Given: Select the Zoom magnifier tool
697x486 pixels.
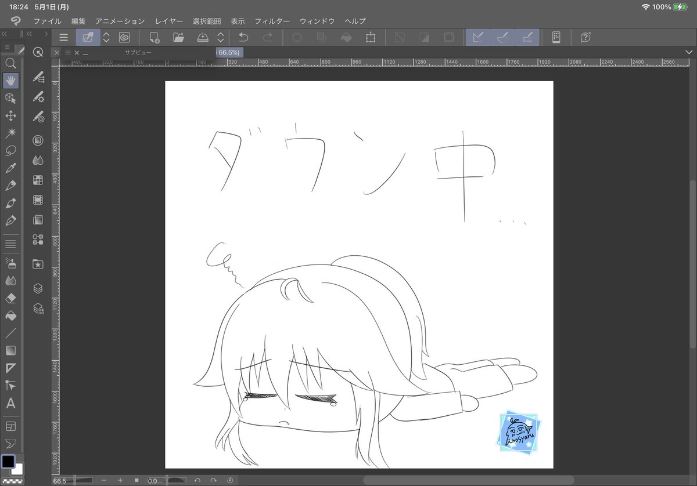Looking at the screenshot, I should pos(10,63).
